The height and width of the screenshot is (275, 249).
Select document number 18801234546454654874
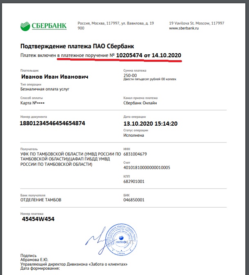point(52,123)
